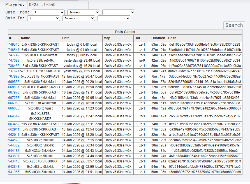Open game ID 749310
This screenshot has width=250, height=184.
pyautogui.click(x=14, y=45)
